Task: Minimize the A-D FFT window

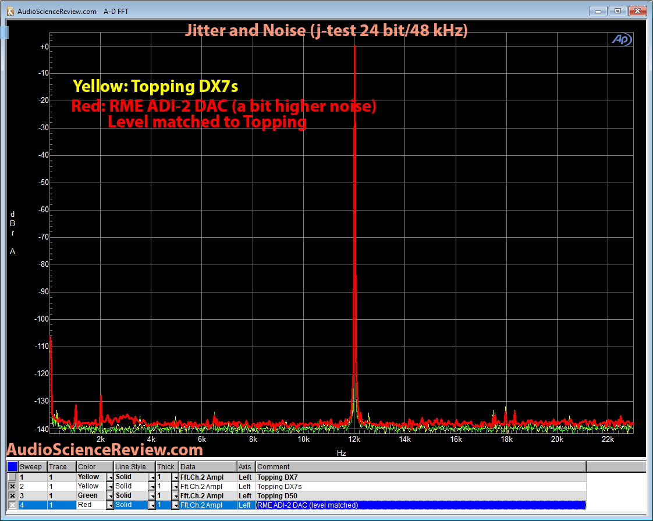Action: tap(598, 11)
